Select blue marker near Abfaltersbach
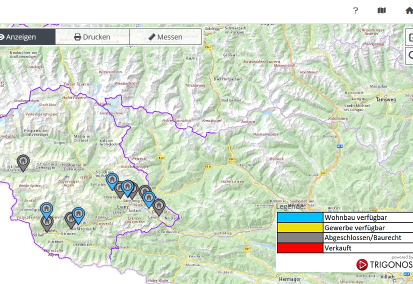The width and height of the screenshot is (413, 284). 78,214
